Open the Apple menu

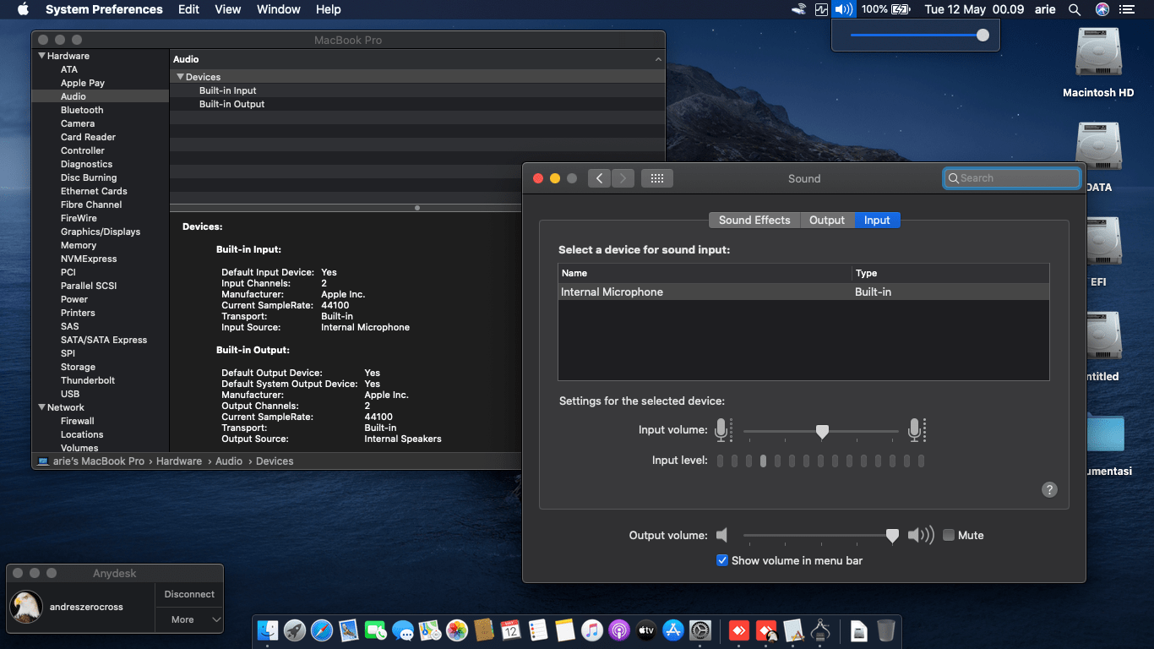23,9
